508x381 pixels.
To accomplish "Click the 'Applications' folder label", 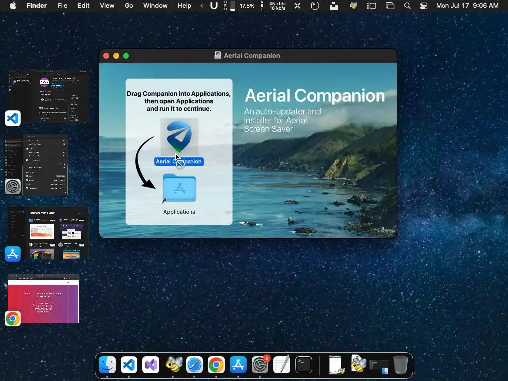I will click(x=179, y=212).
